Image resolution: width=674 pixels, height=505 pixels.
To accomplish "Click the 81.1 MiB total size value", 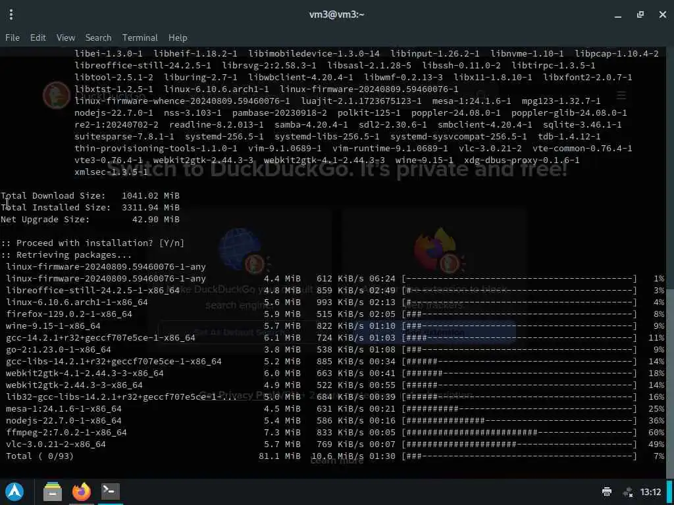I will pos(279,456).
